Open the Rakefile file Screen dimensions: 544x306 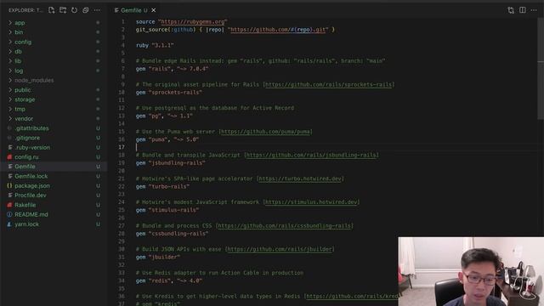pyautogui.click(x=25, y=205)
